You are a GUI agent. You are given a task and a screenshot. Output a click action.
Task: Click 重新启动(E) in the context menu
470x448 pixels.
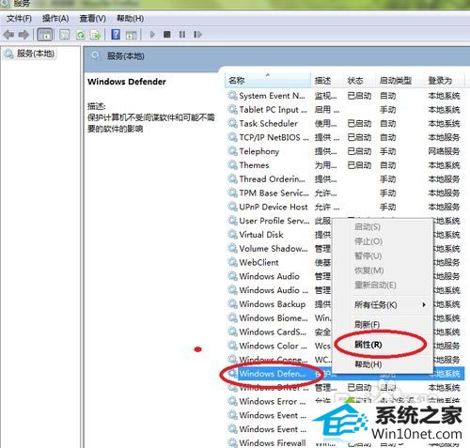375,286
